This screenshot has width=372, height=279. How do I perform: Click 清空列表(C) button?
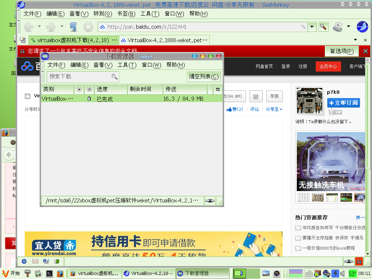204,77
